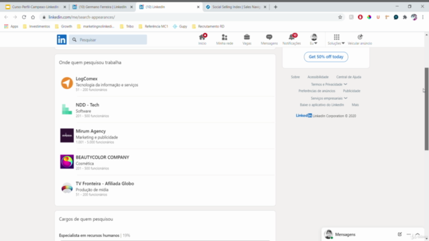Switch to Germano Ferreira LinkedIn tab
The height and width of the screenshot is (241, 429).
click(103, 7)
